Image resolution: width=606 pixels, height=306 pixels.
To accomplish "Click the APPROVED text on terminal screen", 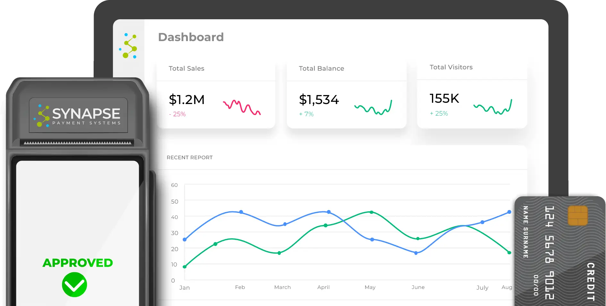I will click(78, 263).
